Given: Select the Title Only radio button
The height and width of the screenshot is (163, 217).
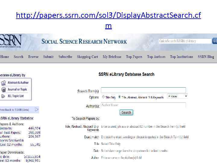Looking at the screenshot, I should click(103, 97).
